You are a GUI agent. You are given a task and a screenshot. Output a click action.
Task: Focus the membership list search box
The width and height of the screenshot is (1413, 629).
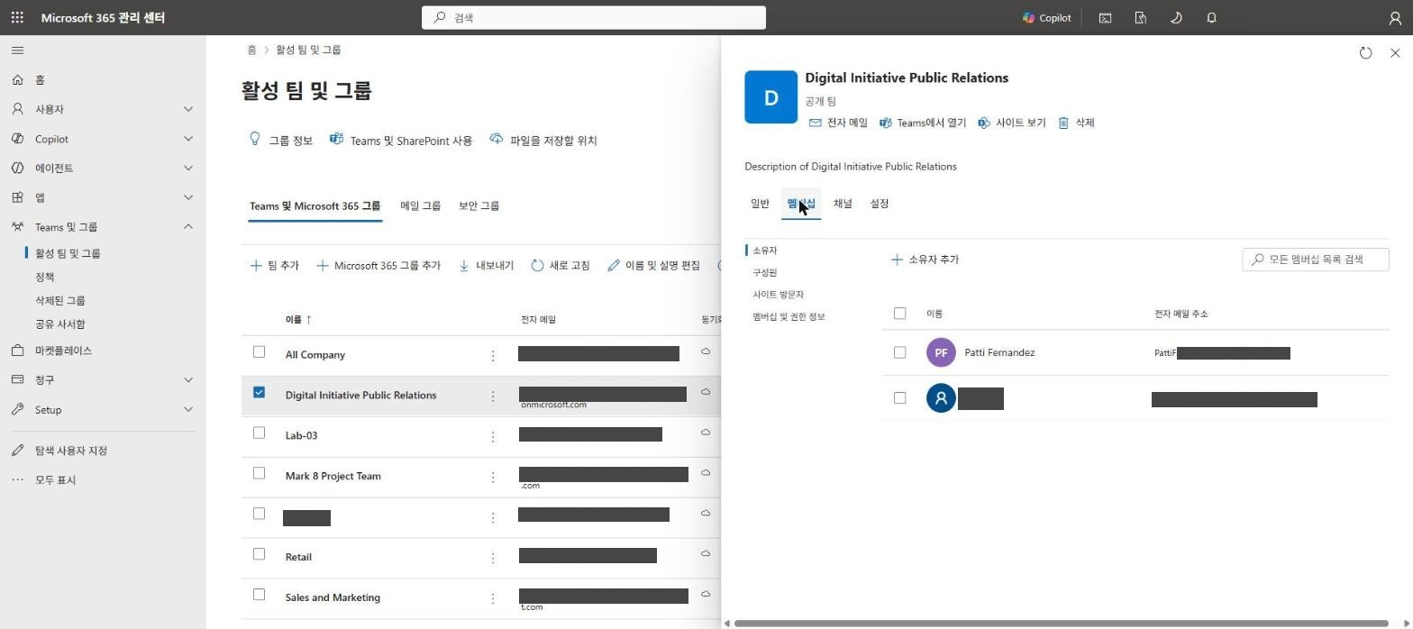coord(1316,260)
